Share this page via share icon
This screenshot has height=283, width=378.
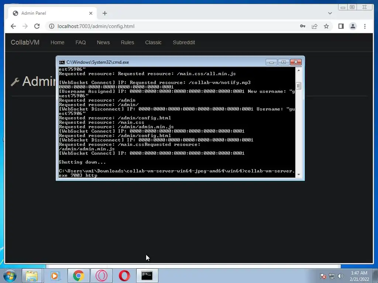pyautogui.click(x=315, y=26)
